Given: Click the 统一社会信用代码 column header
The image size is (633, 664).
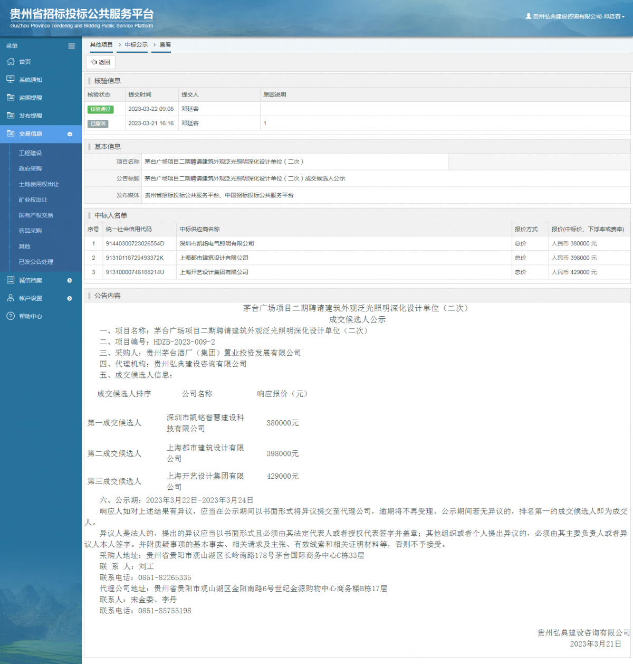Looking at the screenshot, I should [129, 230].
